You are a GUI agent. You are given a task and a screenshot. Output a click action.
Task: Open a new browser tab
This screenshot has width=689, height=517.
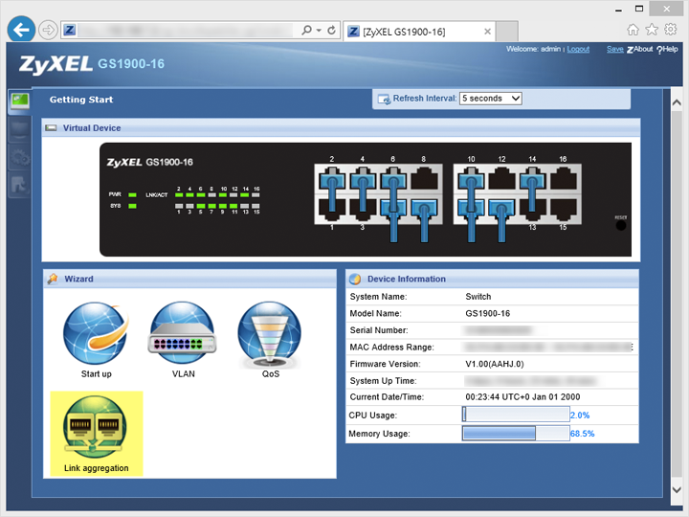pyautogui.click(x=507, y=32)
